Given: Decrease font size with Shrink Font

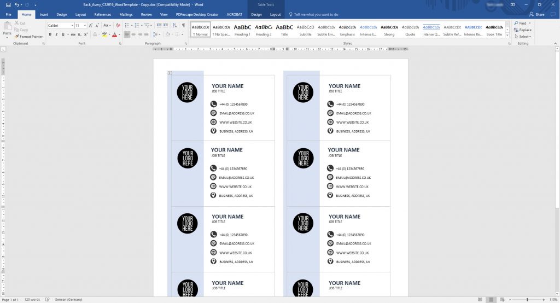Looking at the screenshot, I should 97,25.
